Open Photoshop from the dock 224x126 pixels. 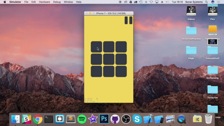point(104,119)
